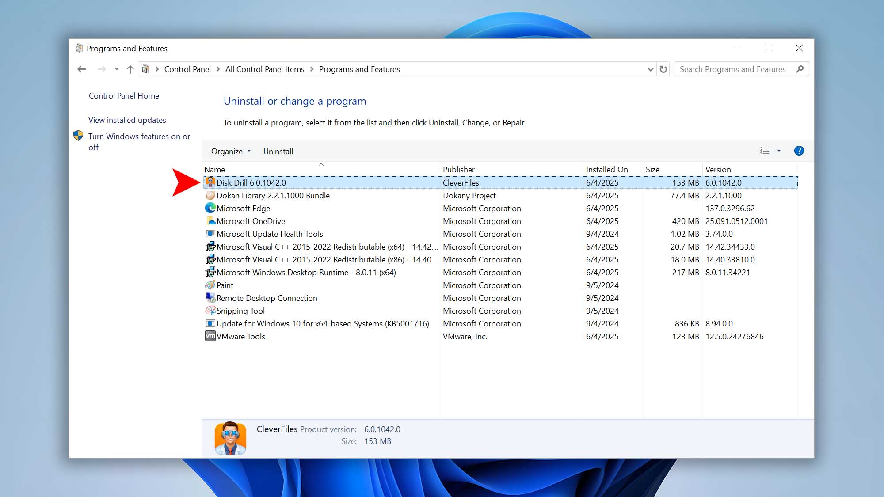The width and height of the screenshot is (884, 497).
Task: Open the More view options arrow
Action: [x=779, y=151]
